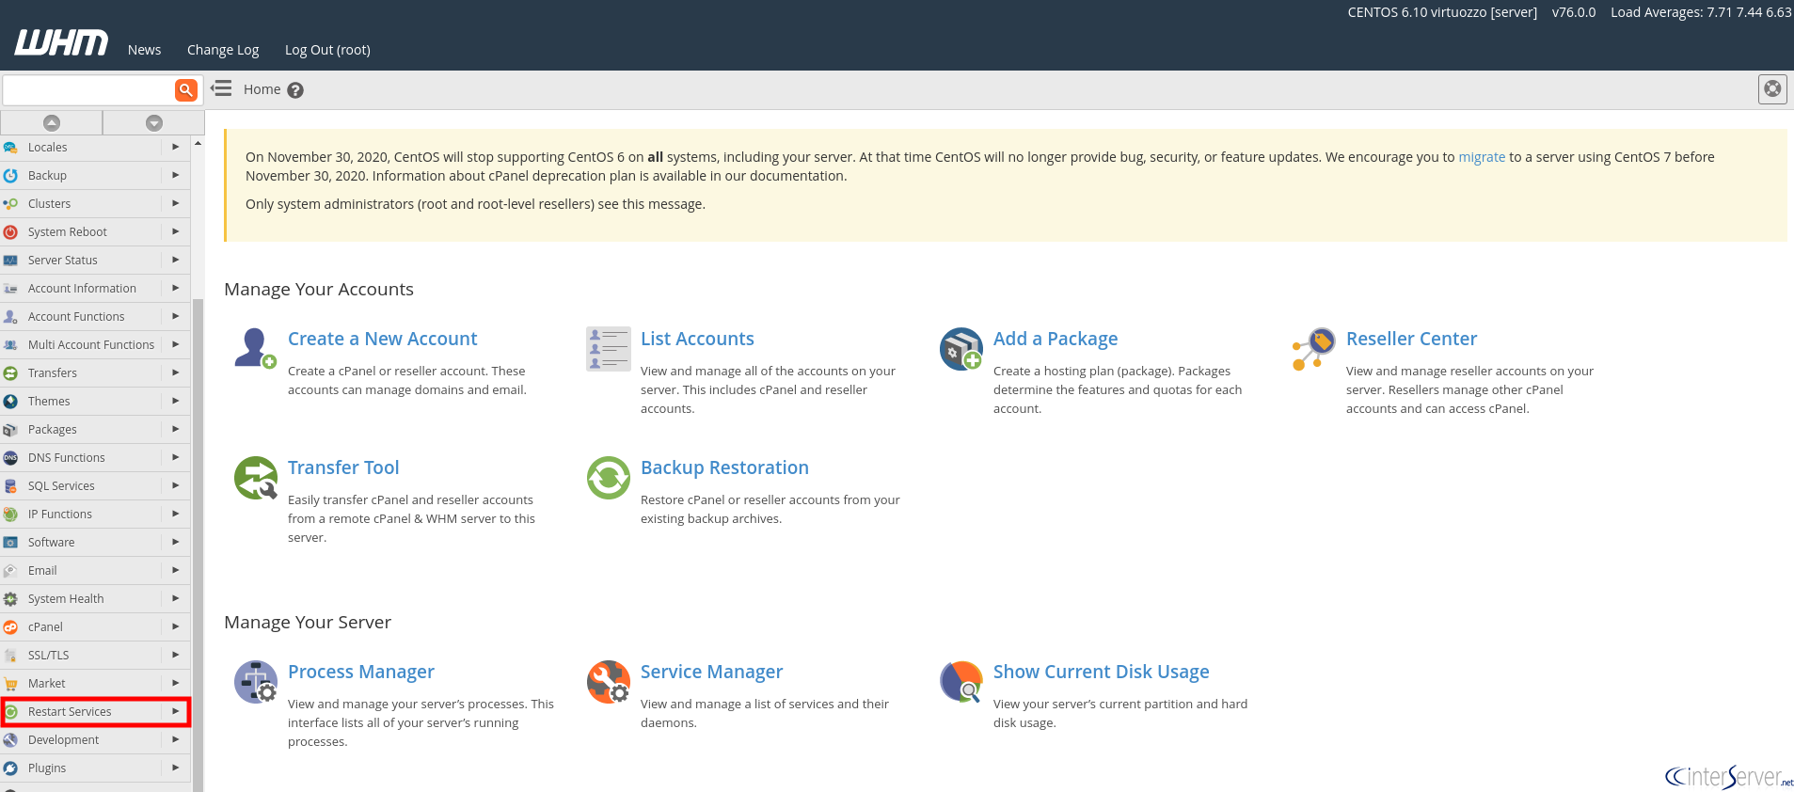Click the WHM logo

(61, 42)
